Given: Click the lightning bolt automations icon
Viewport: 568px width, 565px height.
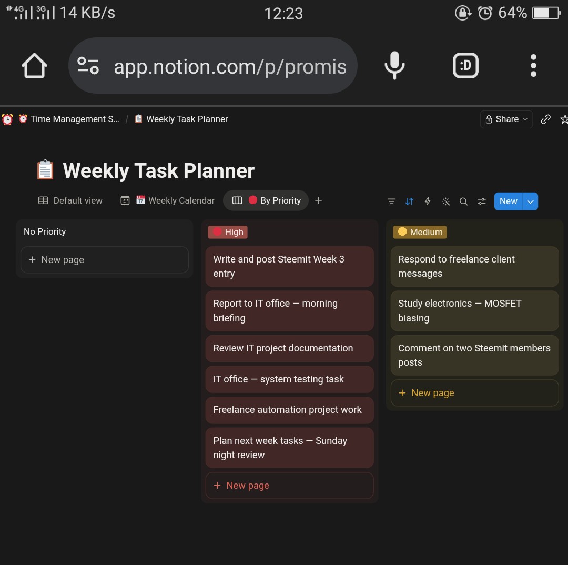Looking at the screenshot, I should pos(428,201).
